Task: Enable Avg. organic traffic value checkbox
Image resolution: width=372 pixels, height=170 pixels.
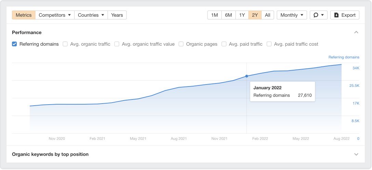Action: pos(117,44)
